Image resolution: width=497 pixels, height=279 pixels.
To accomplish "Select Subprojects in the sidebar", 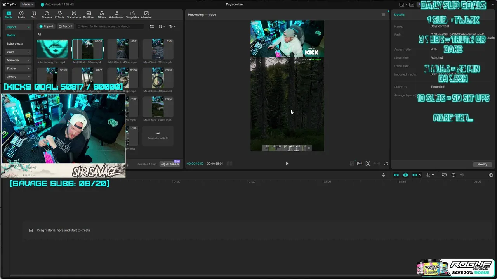I will [x=15, y=43].
